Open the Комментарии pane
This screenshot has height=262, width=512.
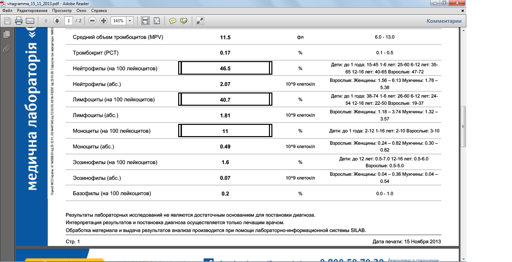(444, 21)
